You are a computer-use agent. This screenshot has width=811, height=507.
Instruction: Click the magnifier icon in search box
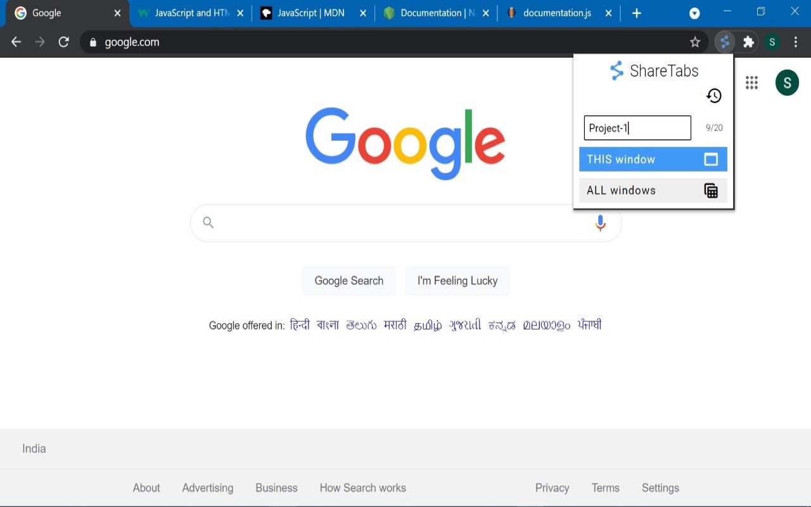pyautogui.click(x=208, y=222)
